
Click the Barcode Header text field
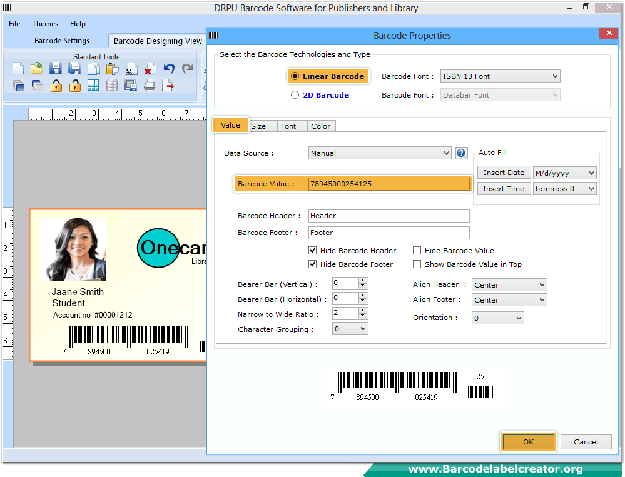389,216
